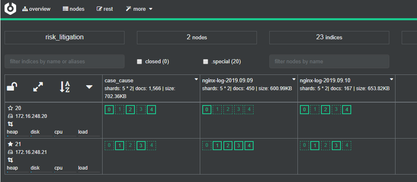Select case_cause shard 4 on node 20

click(151, 110)
